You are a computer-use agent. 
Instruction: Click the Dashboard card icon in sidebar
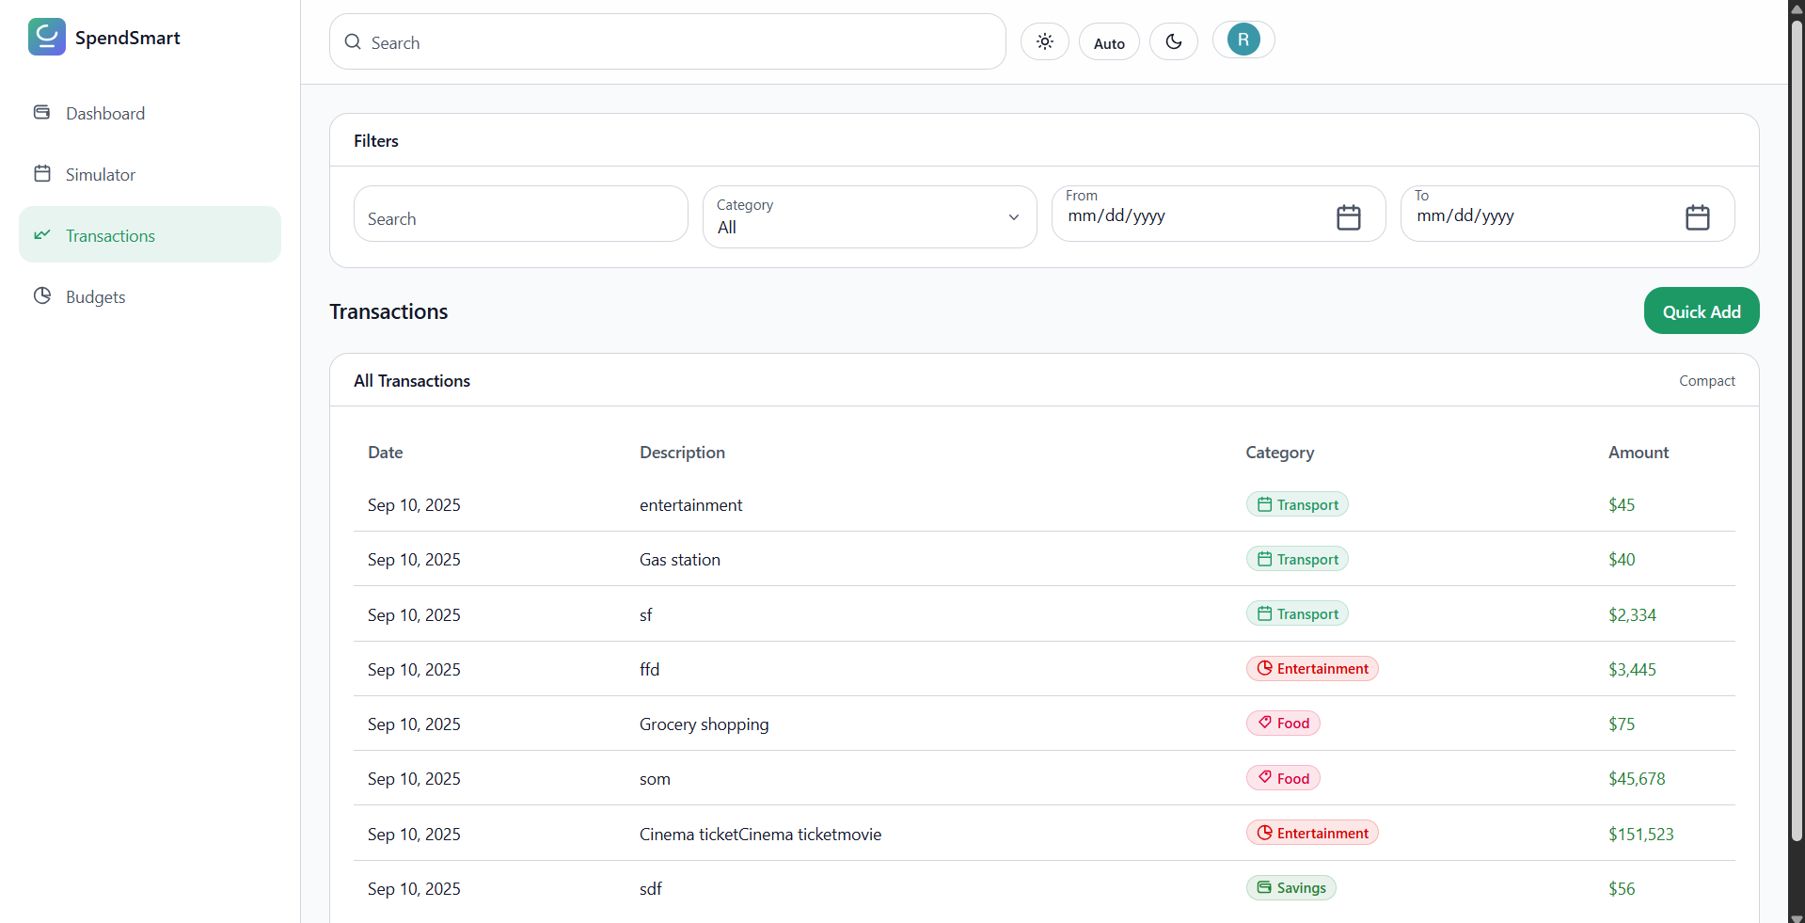(x=42, y=113)
